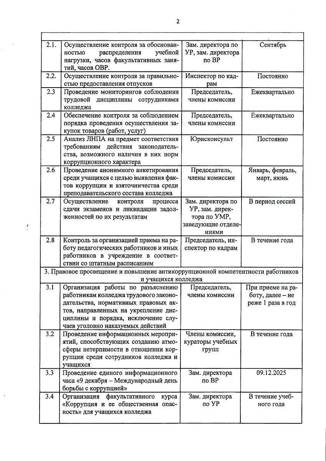
Task: Click text 'Проведение мониторингов соблюдения'
Action: point(121,92)
